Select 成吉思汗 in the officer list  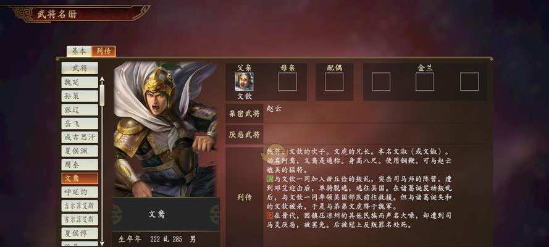click(80, 137)
